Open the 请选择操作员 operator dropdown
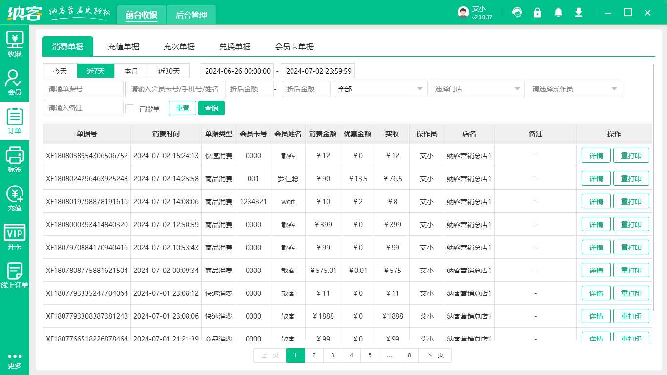667x375 pixels. click(574, 89)
